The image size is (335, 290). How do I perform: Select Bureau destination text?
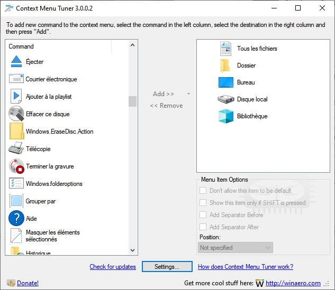coord(246,82)
